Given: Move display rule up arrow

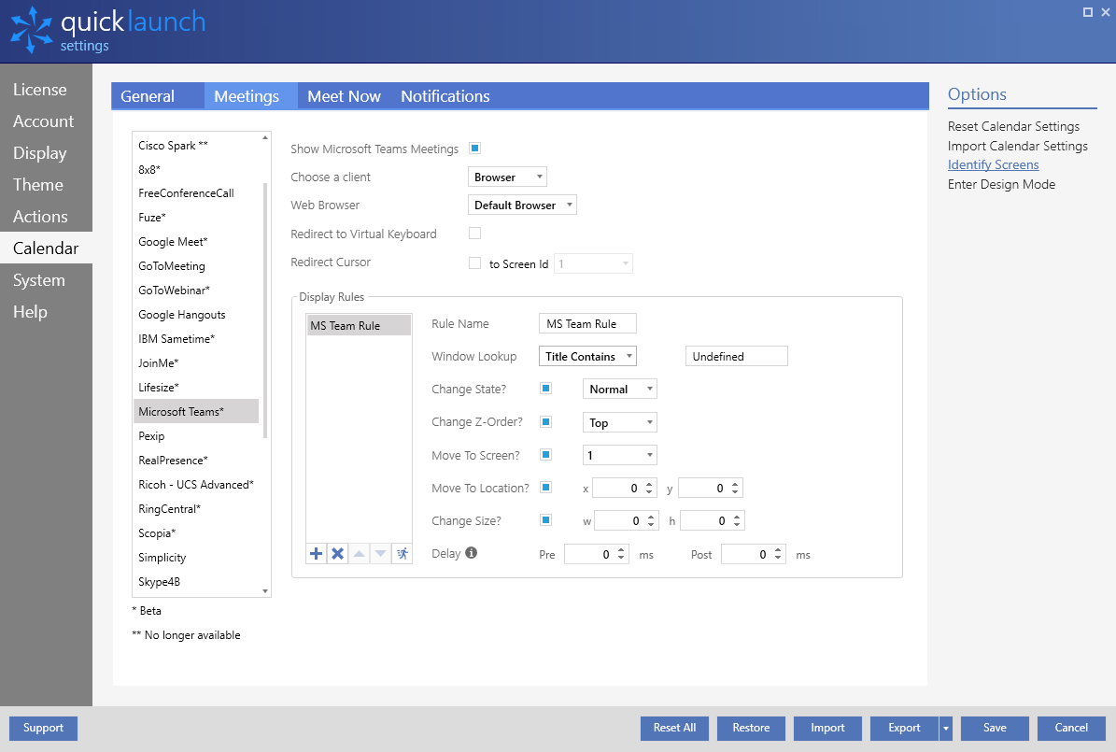Looking at the screenshot, I should pyautogui.click(x=360, y=553).
